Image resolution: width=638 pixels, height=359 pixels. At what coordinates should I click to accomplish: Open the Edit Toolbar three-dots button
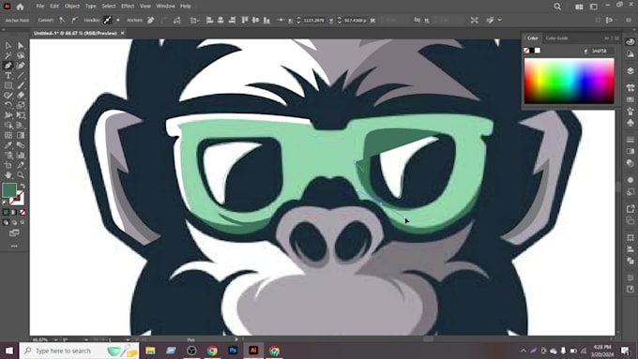click(14, 246)
